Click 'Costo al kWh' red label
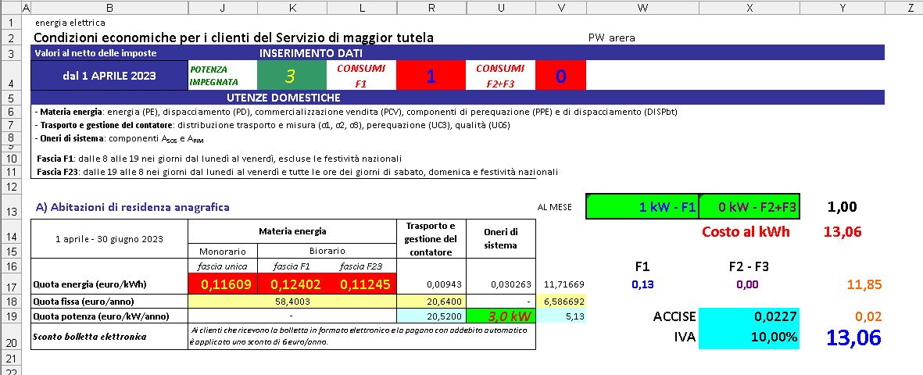Image resolution: width=923 pixels, height=375 pixels. (746, 231)
